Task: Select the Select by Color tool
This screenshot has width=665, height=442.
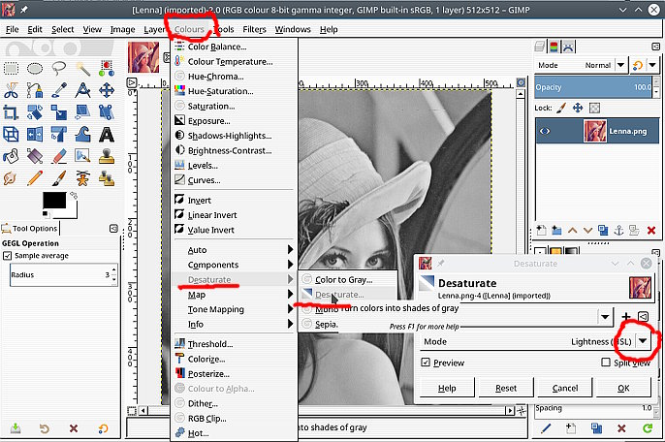Action: tap(107, 68)
